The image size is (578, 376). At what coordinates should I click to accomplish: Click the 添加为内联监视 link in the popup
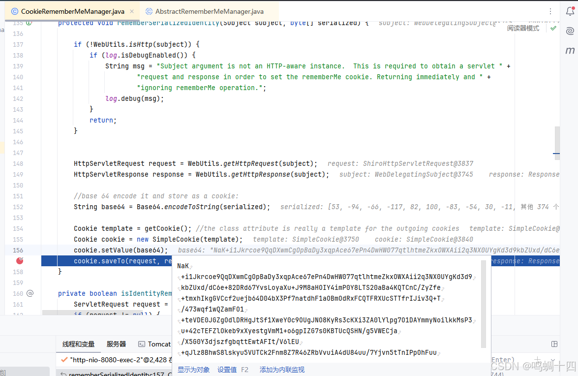[282, 370]
